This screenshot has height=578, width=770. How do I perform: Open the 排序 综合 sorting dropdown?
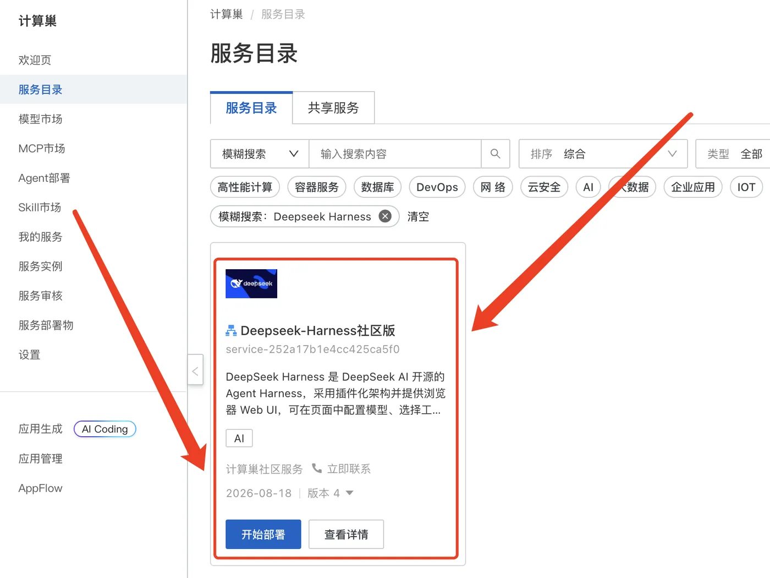603,154
